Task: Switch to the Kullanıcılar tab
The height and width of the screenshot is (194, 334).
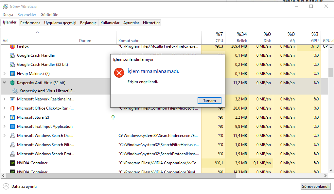Action: [110, 23]
